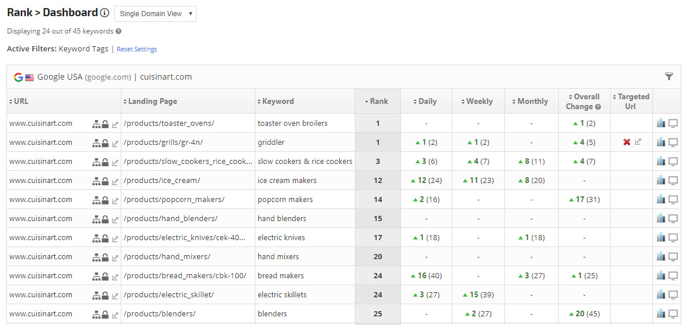Open external link icon in popcorn makers row
The width and height of the screenshot is (687, 325).
point(115,201)
